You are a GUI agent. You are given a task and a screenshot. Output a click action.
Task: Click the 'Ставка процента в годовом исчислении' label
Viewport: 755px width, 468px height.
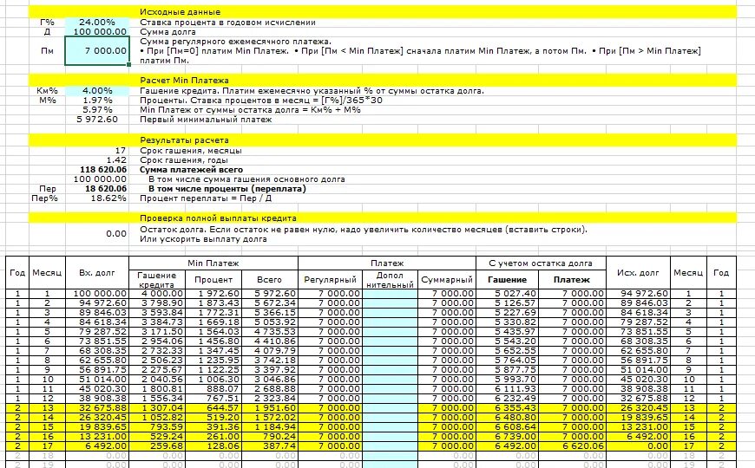click(227, 23)
